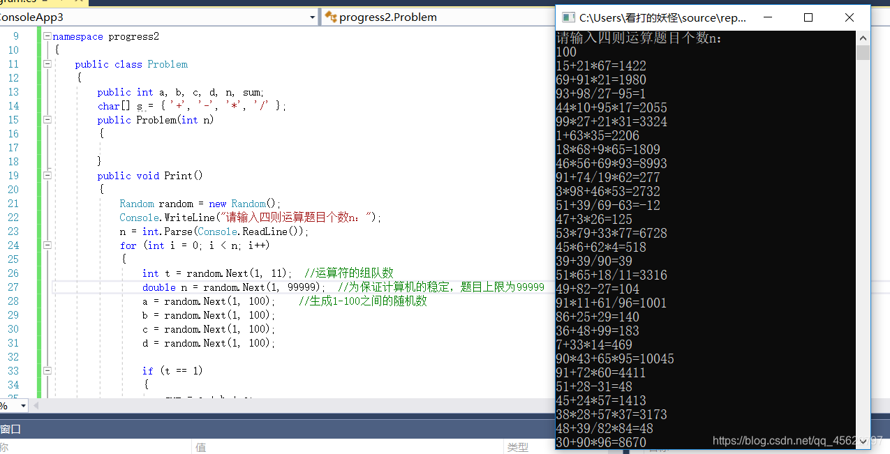Collapse the namespace progress2 block
Image resolution: width=890 pixels, height=454 pixels.
coord(47,36)
